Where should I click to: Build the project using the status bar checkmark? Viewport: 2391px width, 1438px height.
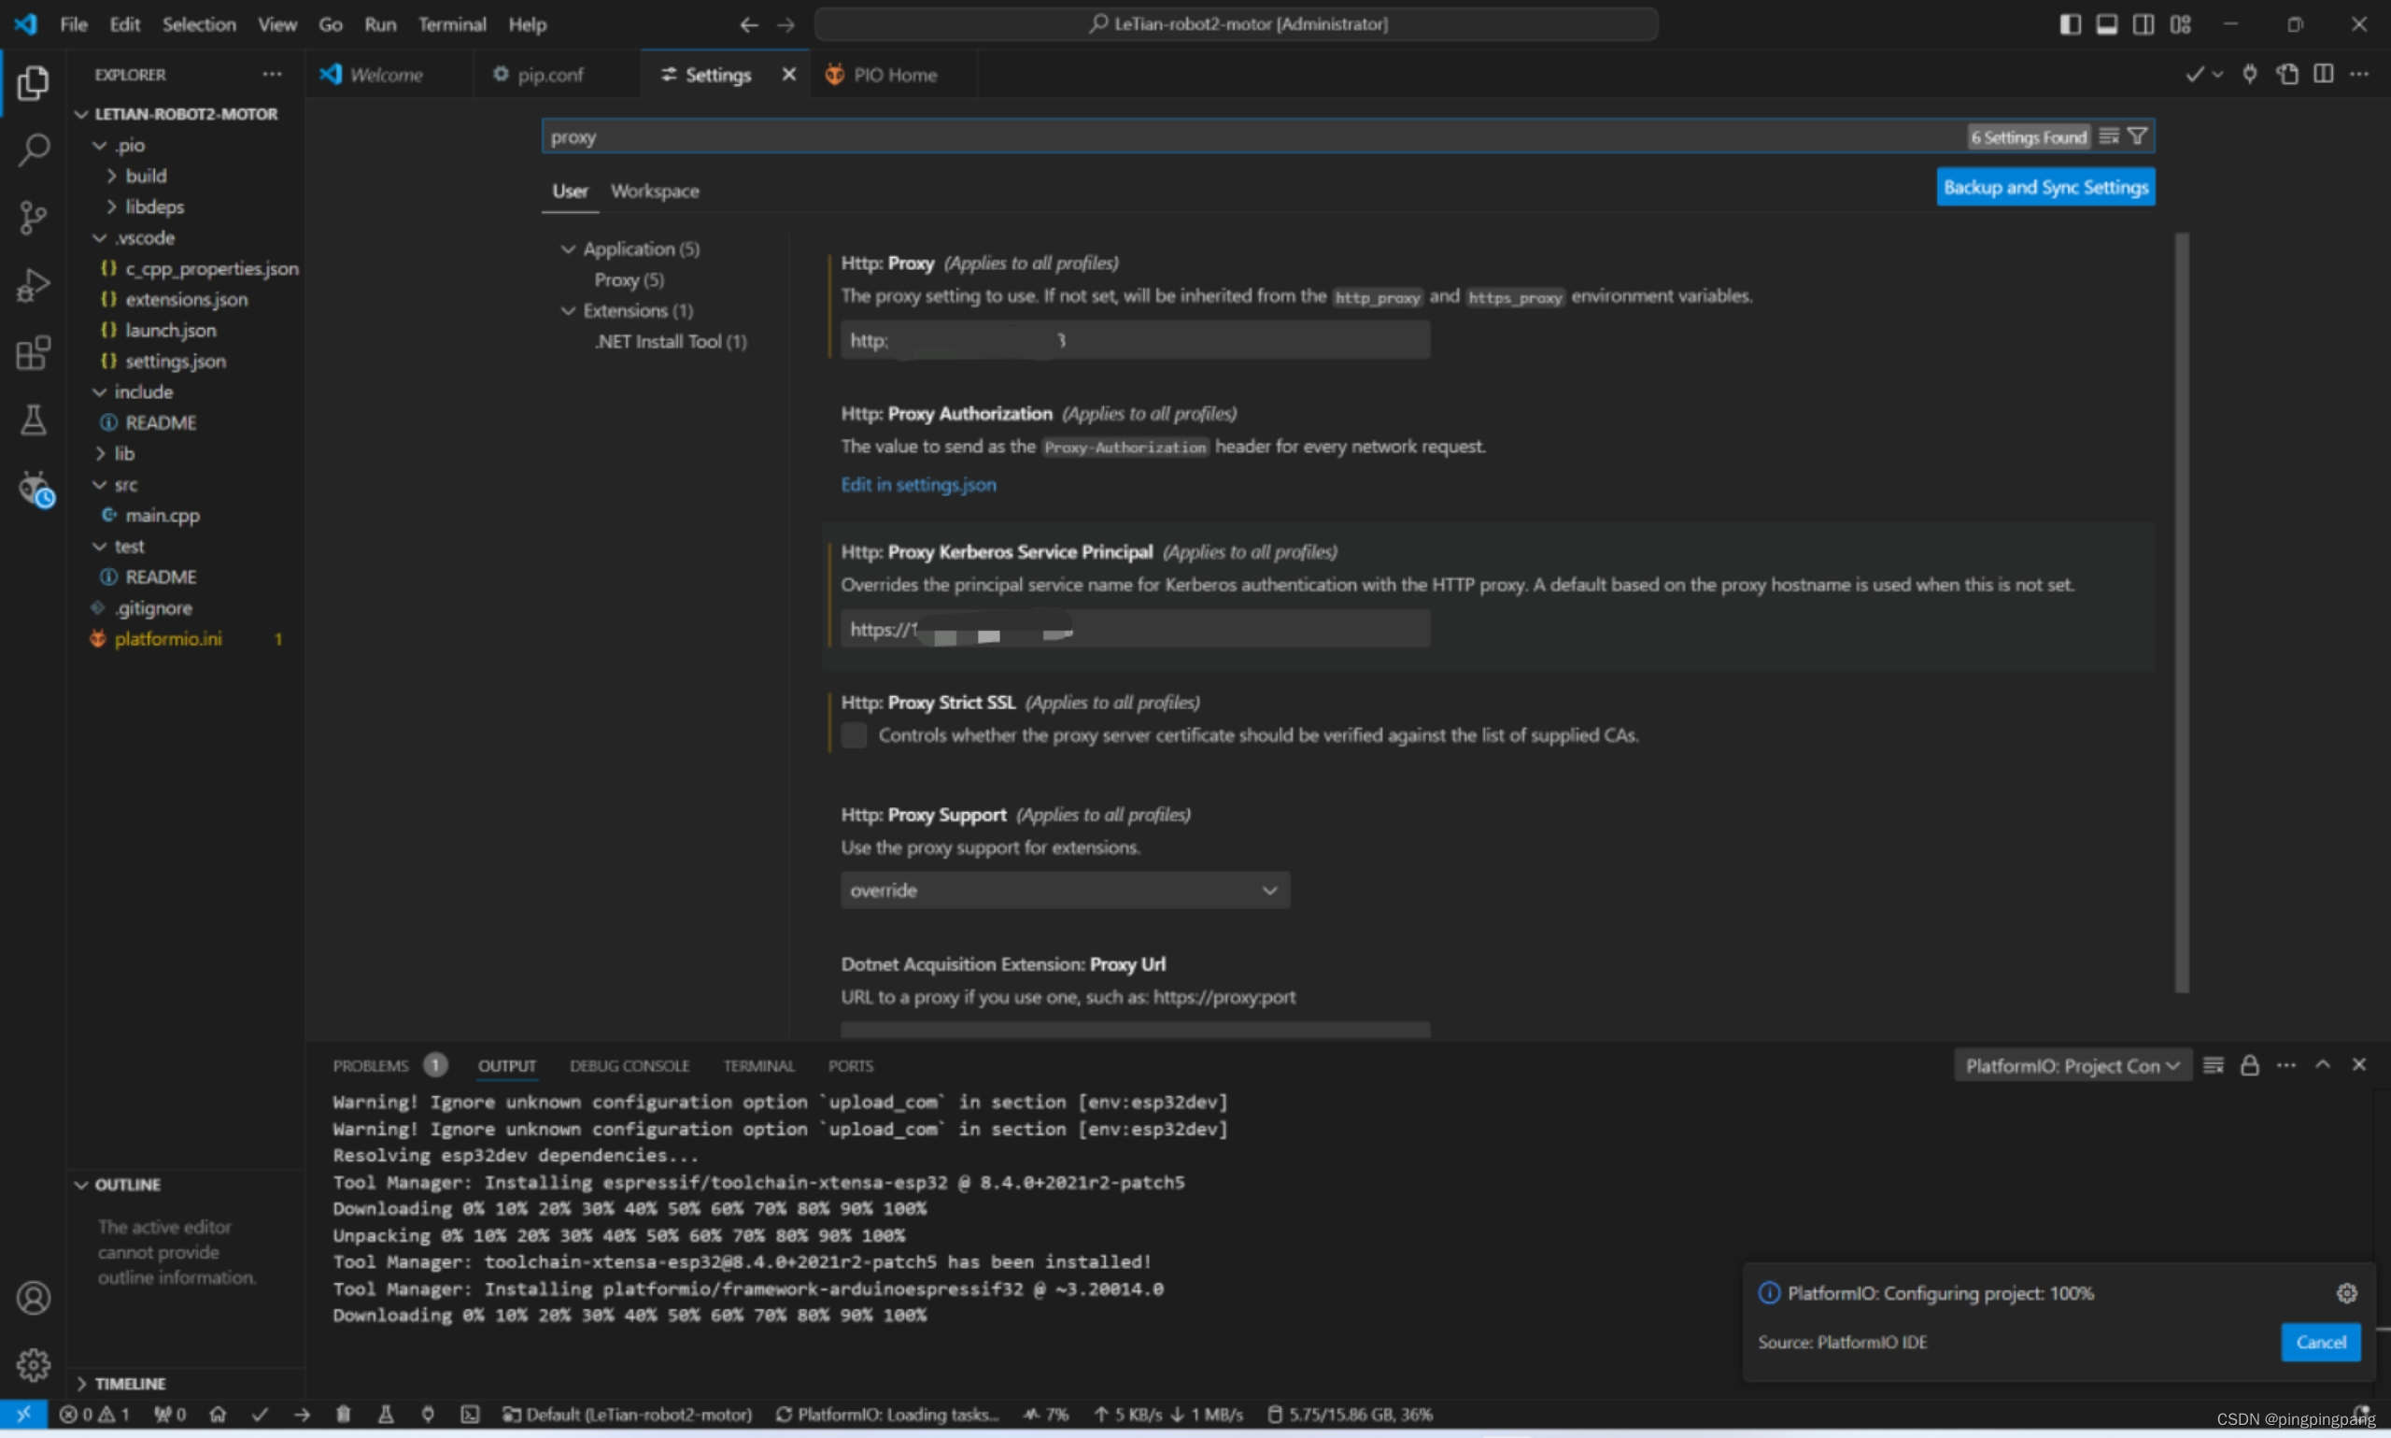[260, 1414]
